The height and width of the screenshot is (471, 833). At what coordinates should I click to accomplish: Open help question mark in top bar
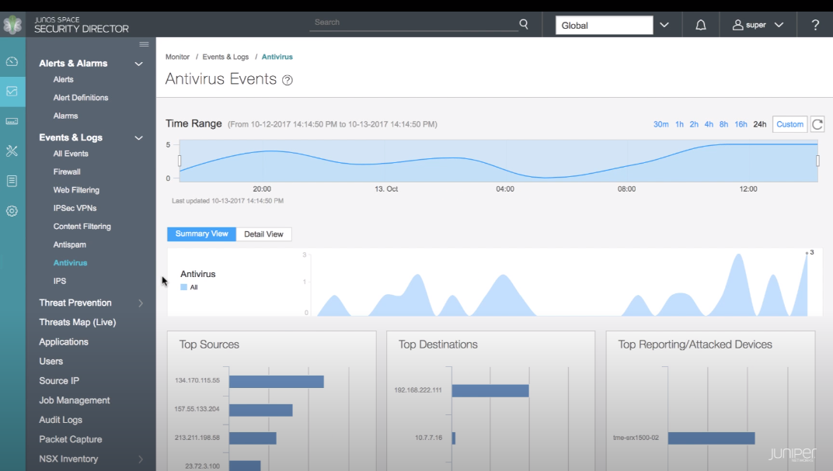[x=815, y=25]
